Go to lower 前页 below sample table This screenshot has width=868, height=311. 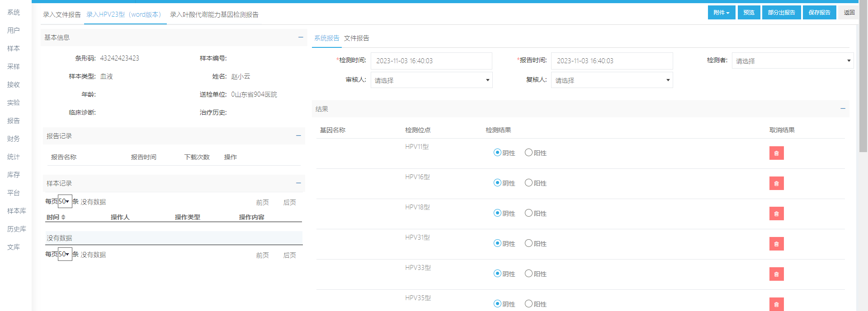click(x=263, y=255)
